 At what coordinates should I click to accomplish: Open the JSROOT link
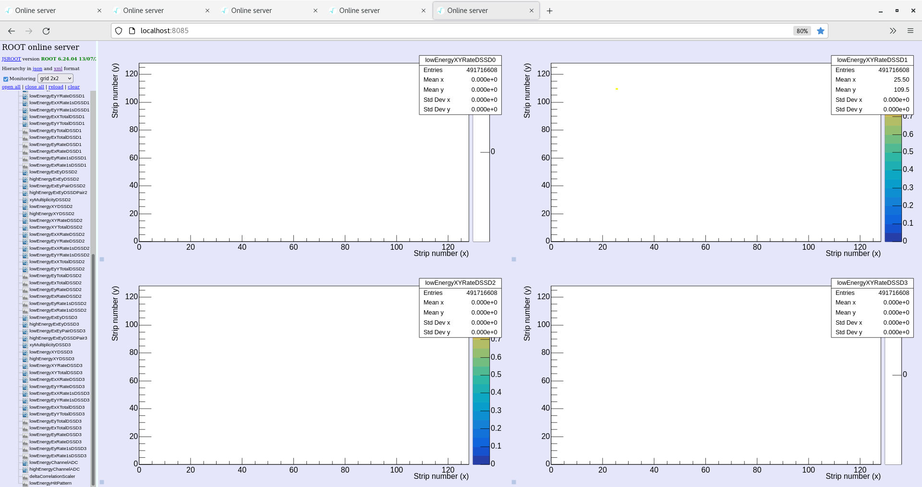[x=11, y=59]
